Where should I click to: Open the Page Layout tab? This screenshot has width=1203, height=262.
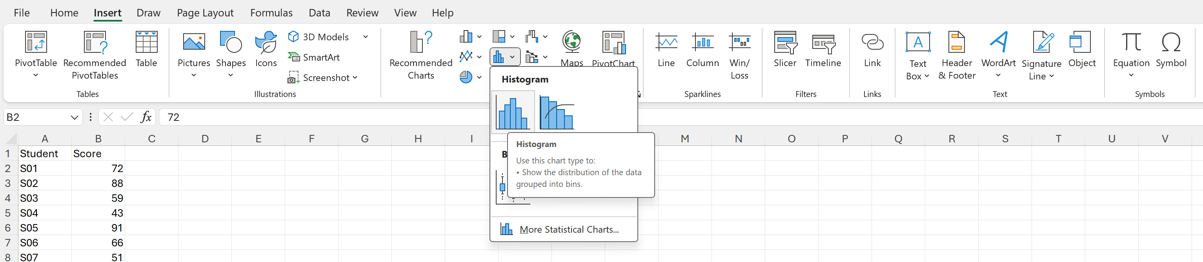pos(205,13)
